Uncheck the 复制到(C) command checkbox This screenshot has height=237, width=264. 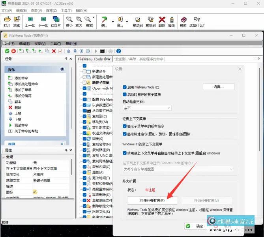point(85,116)
